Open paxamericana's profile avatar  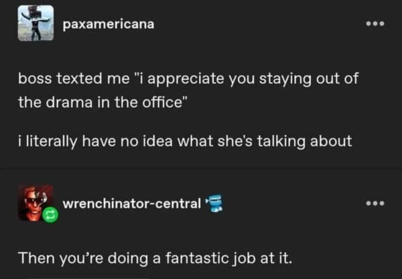pyautogui.click(x=35, y=23)
